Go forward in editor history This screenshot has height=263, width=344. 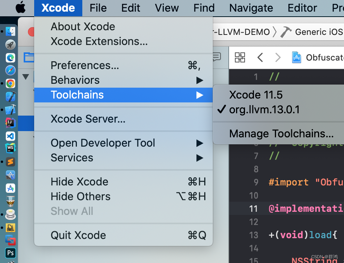(x=278, y=58)
